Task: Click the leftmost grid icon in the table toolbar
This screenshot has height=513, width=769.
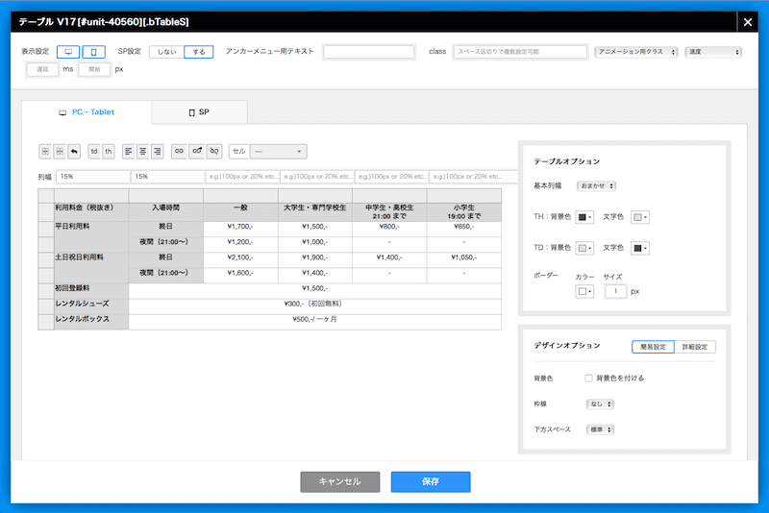Action: click(x=45, y=152)
